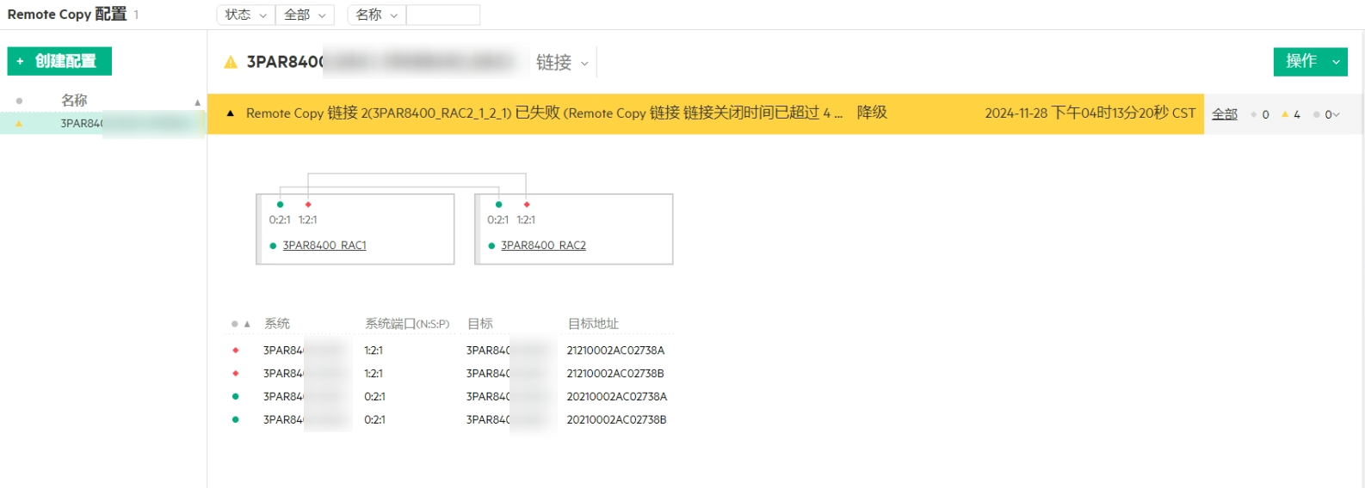Screen dimensions: 1365x488
Task: Click the green status dot beside 3PAR8400_RAC2
Action: point(491,246)
